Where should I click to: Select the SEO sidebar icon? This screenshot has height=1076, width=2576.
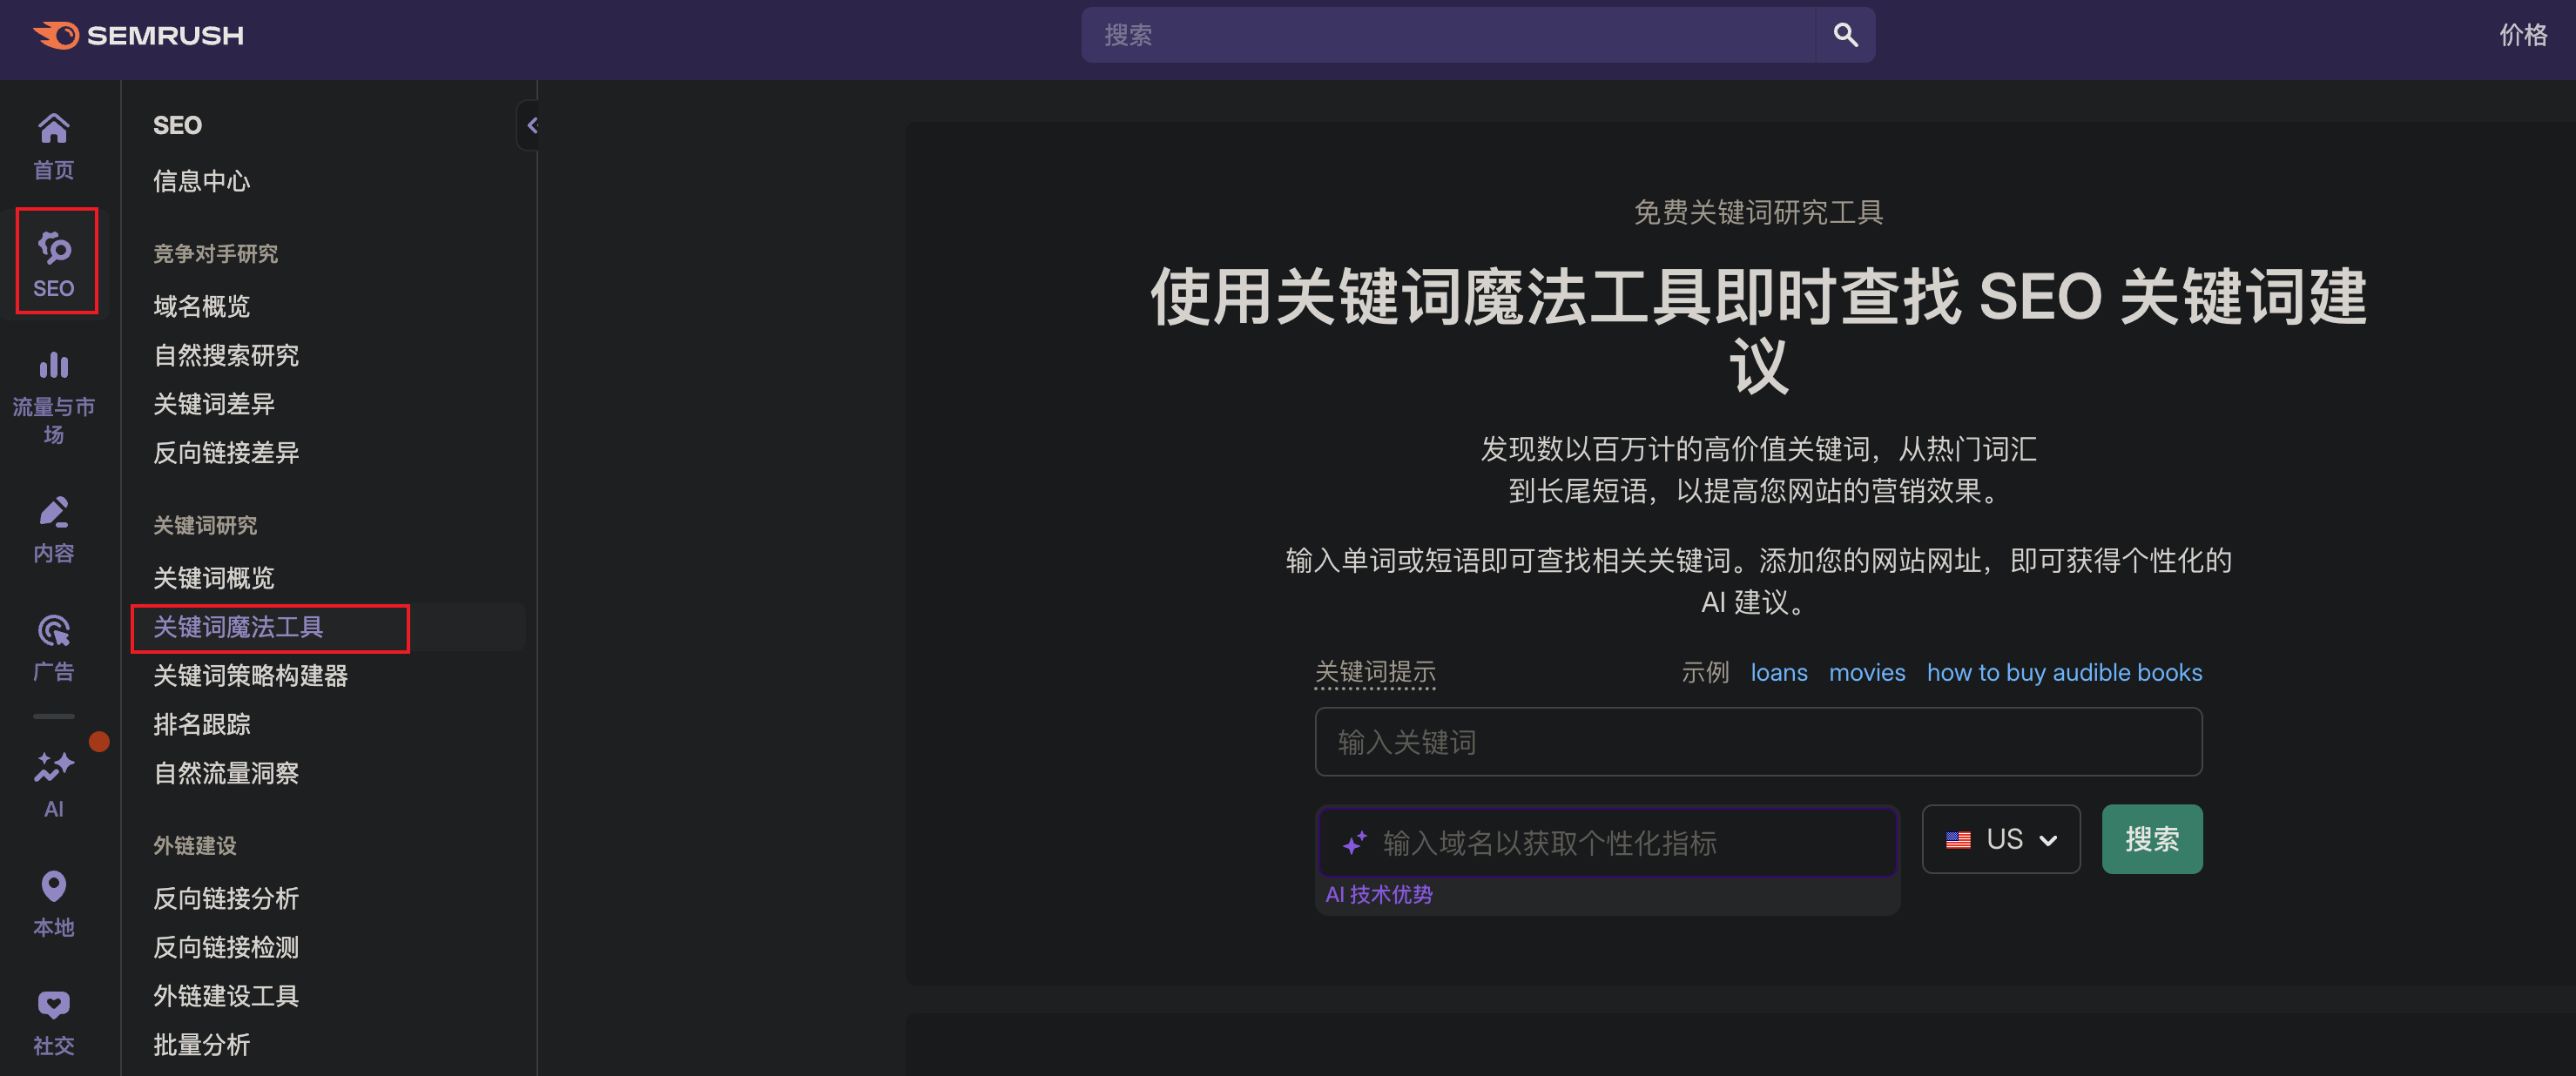[54, 262]
